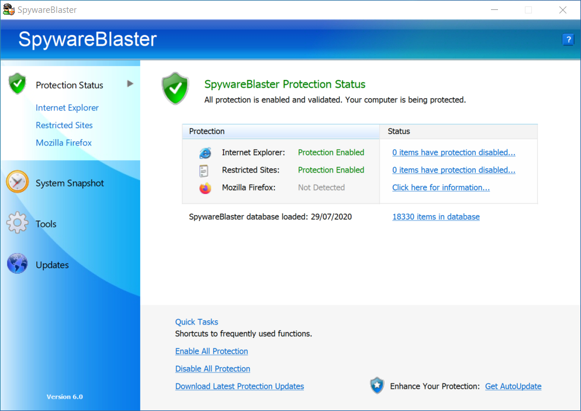Expand the Protection Status arrow
The width and height of the screenshot is (581, 411).
coord(130,84)
